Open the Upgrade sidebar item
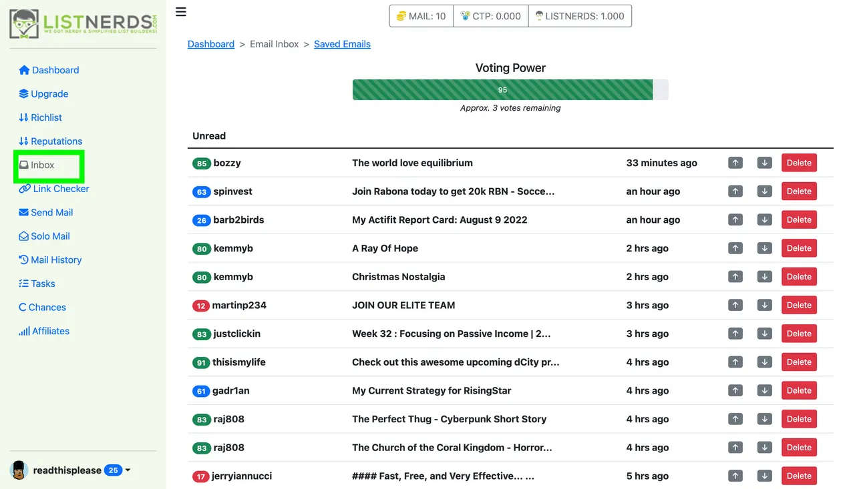The image size is (855, 489). coord(43,94)
